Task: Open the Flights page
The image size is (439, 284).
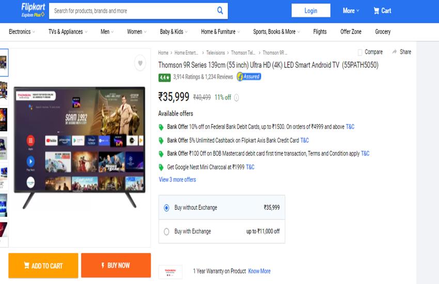Action: click(320, 31)
